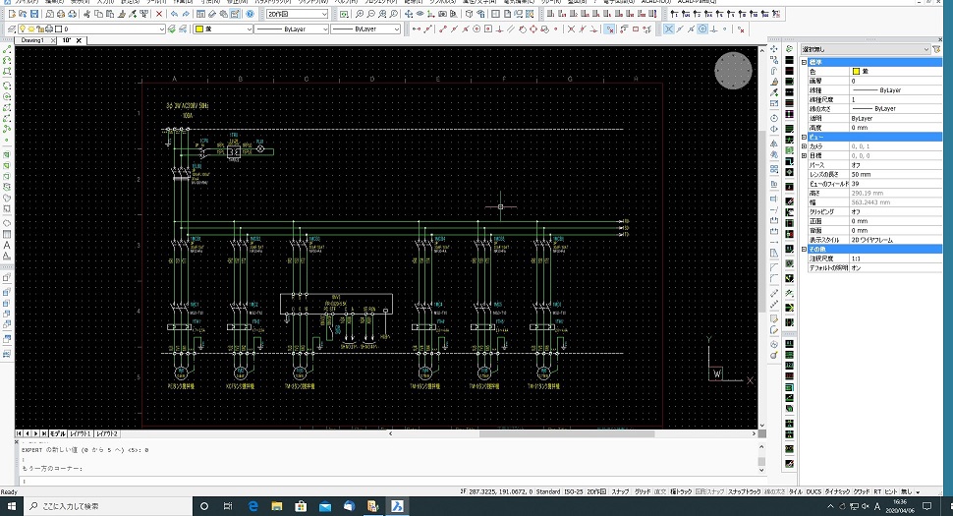Open Help with the blue question icon
Screen dimensions: 953x516
pyautogui.click(x=250, y=14)
